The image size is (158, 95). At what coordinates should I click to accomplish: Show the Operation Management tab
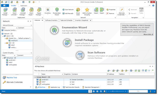(x=91, y=87)
